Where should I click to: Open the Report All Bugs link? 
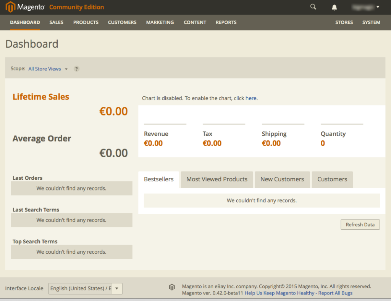pyautogui.click(x=335, y=293)
